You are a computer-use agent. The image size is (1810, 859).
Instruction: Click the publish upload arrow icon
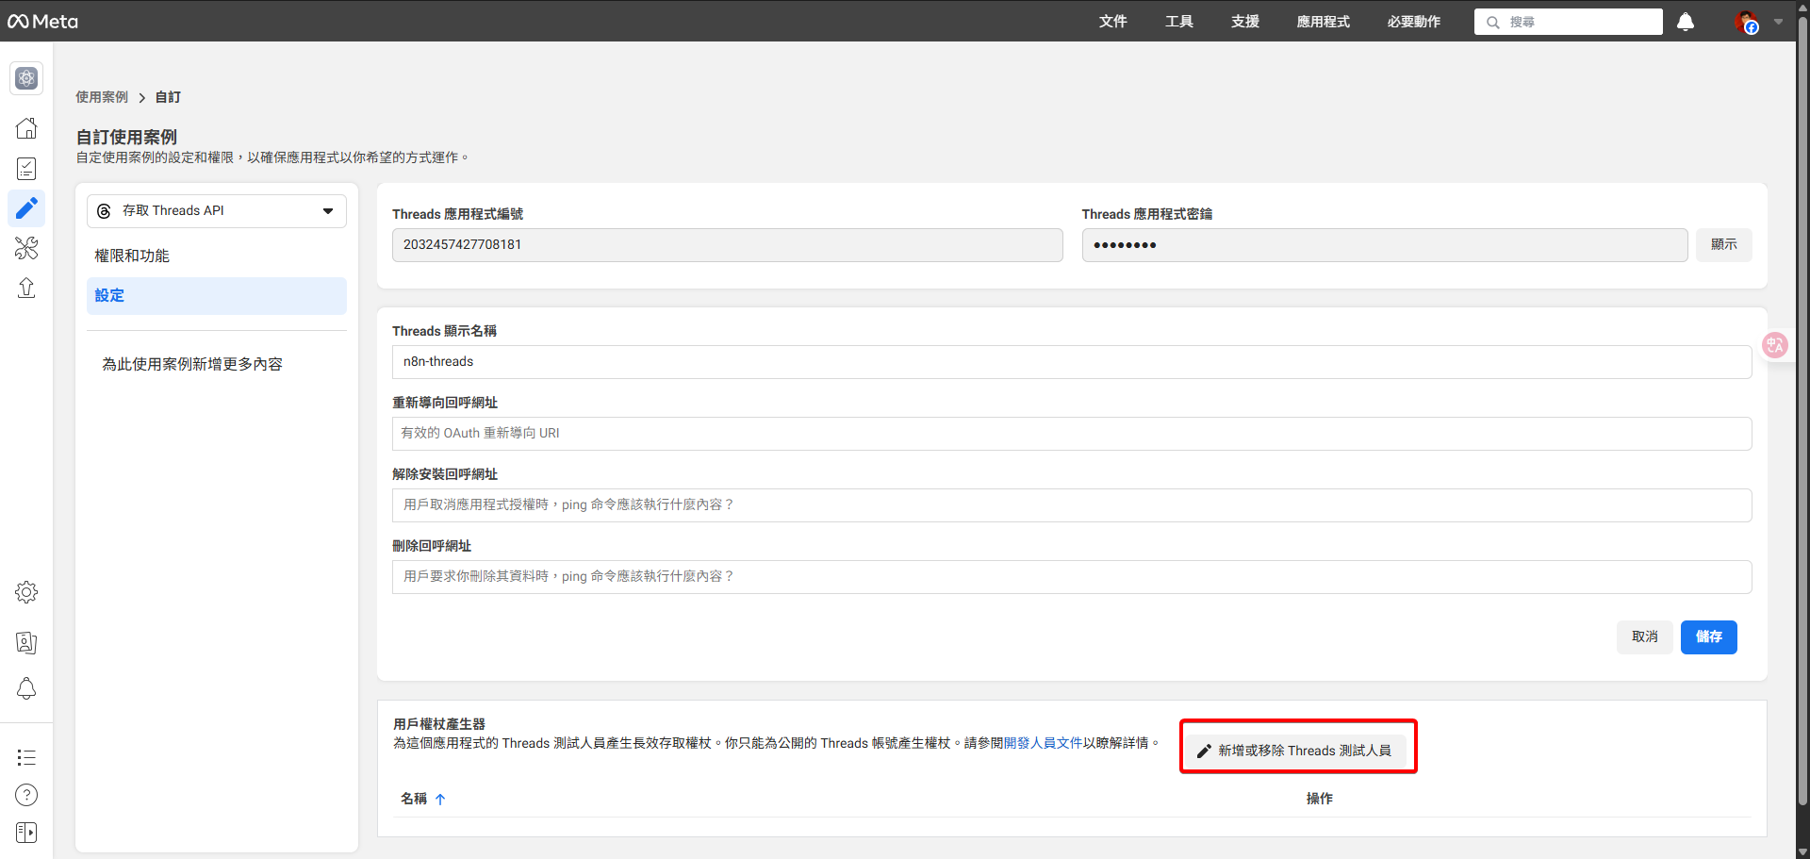[x=25, y=288]
